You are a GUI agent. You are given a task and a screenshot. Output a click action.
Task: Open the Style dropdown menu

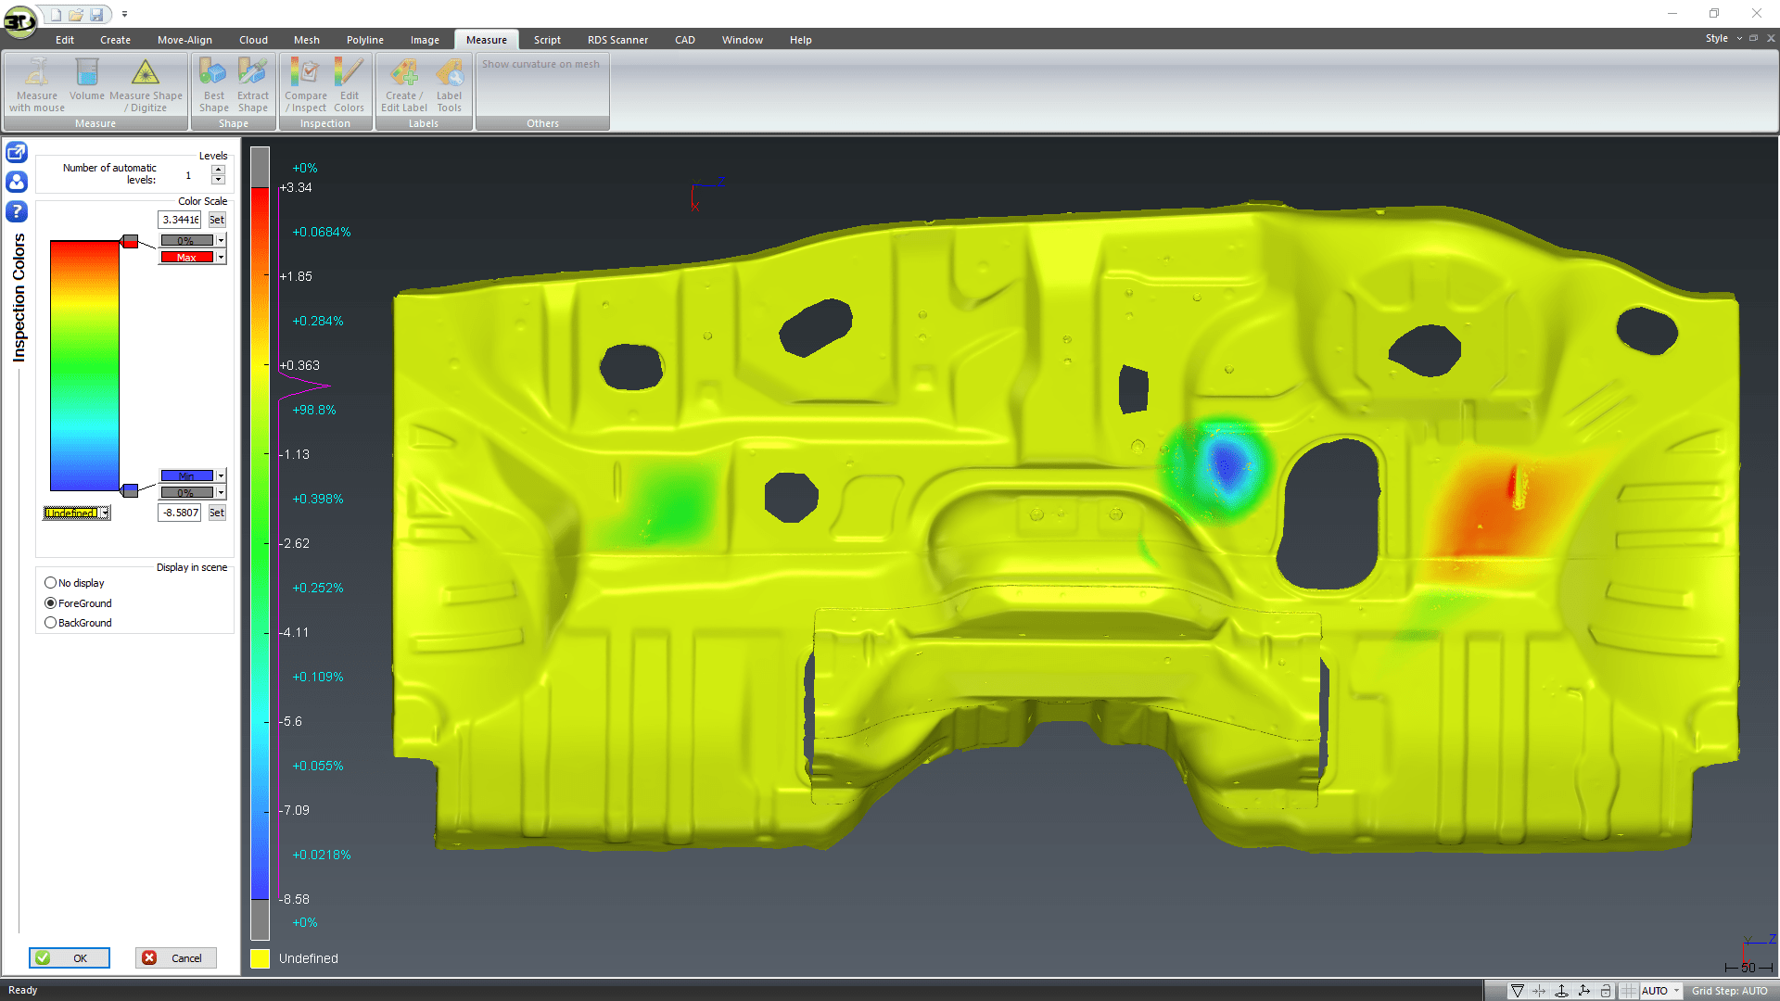pyautogui.click(x=1723, y=39)
